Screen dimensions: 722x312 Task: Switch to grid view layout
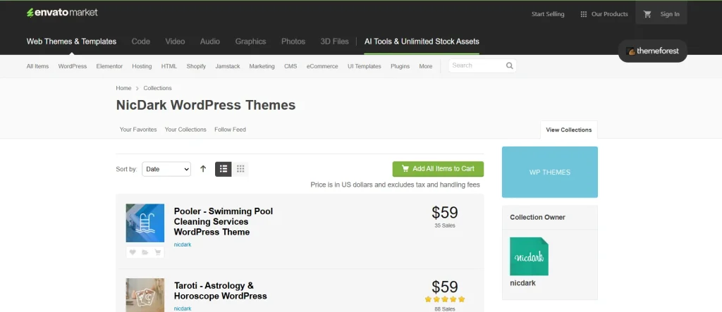pos(240,169)
